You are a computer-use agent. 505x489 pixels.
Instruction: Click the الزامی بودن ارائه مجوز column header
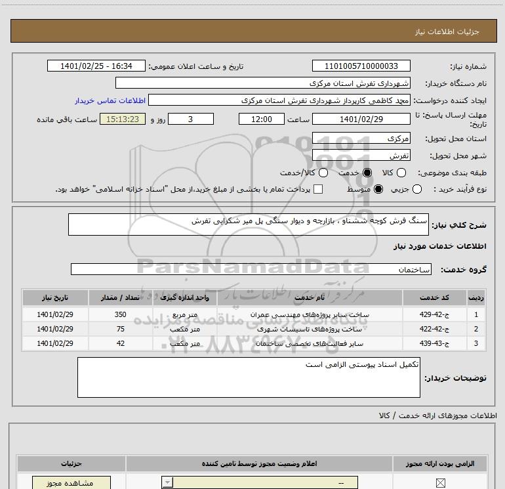[440, 463]
